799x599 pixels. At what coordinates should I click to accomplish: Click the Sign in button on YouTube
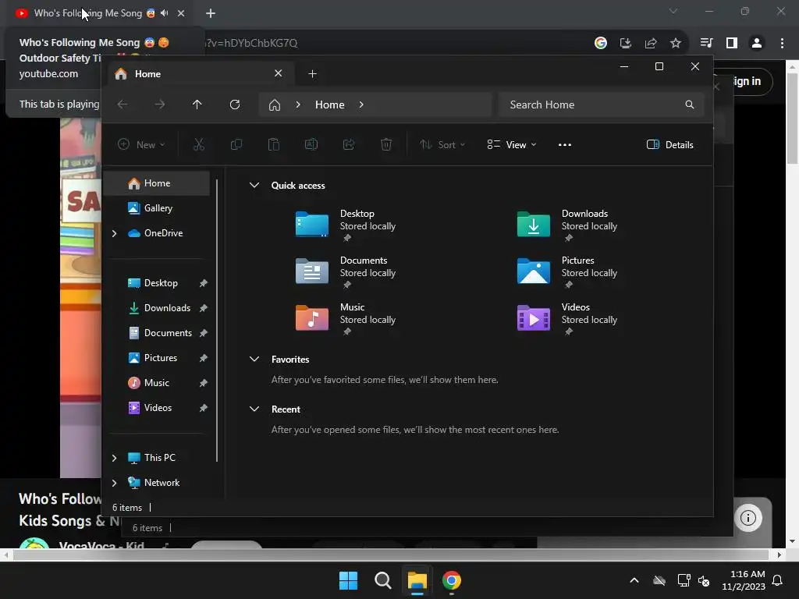point(745,81)
